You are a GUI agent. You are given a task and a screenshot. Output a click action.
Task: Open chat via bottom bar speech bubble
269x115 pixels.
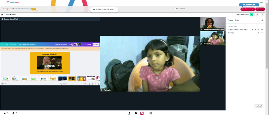click(x=136, y=113)
